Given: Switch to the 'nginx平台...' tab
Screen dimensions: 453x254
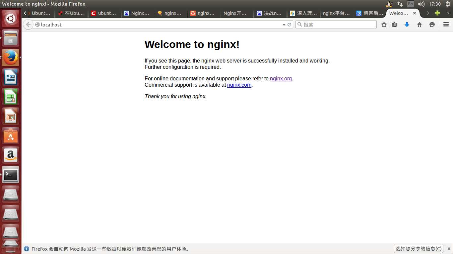Looking at the screenshot, I should pos(337,13).
